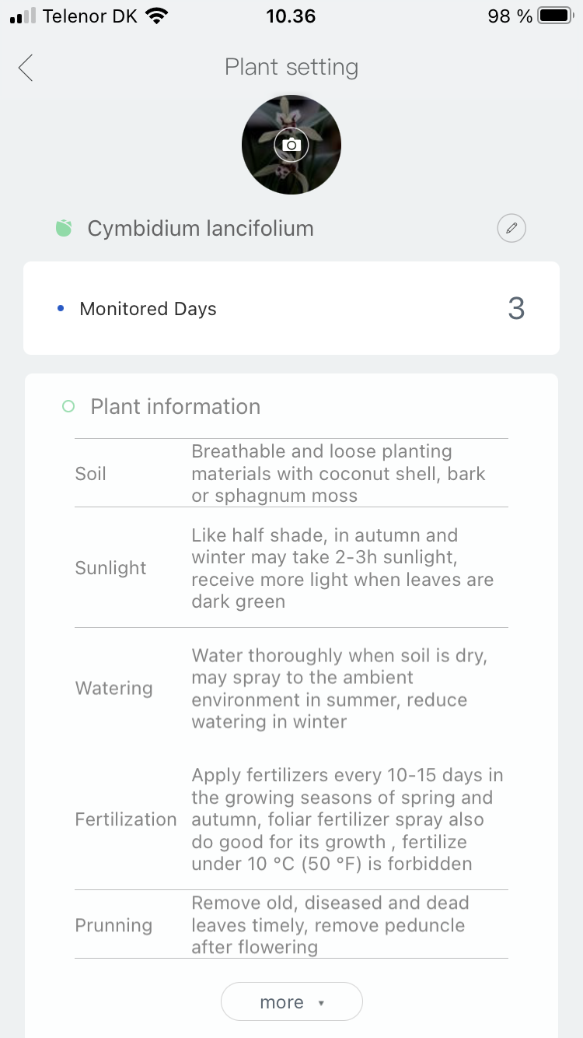Tap the cellular signal bars icon
This screenshot has width=583, height=1038.
[23, 16]
